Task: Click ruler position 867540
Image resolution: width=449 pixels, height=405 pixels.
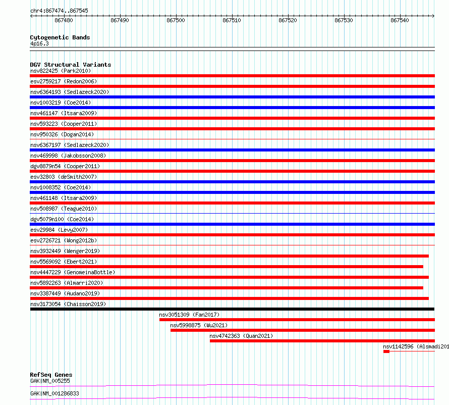Action: [400, 20]
